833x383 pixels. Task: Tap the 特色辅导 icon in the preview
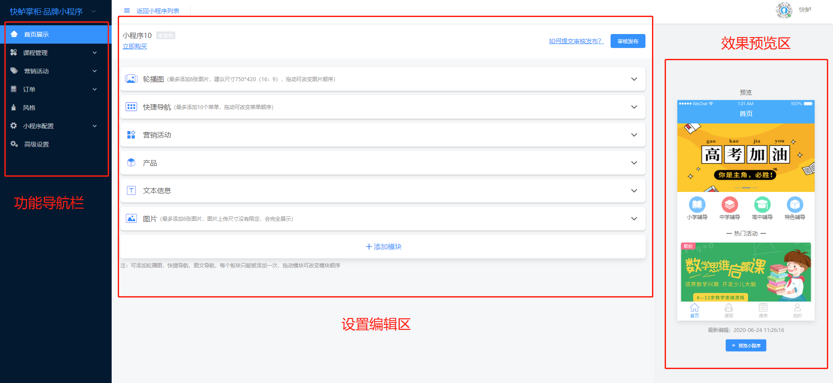click(795, 205)
